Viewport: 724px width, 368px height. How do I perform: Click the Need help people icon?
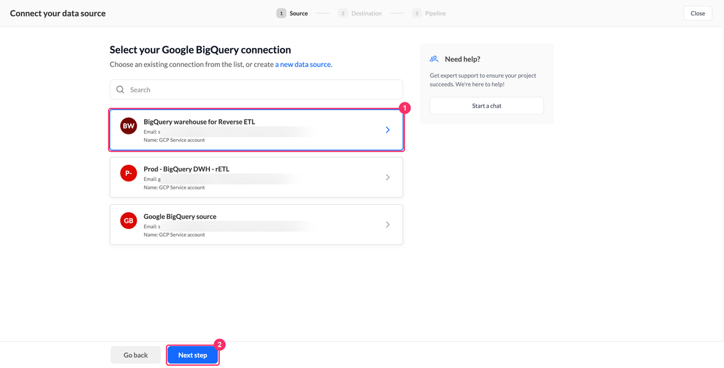pos(434,59)
